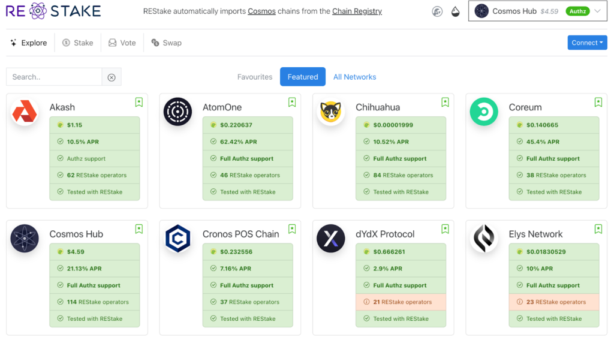Viewport: 614px width, 343px height.
Task: Click the half-filled droplet icon in header
Action: (455, 11)
